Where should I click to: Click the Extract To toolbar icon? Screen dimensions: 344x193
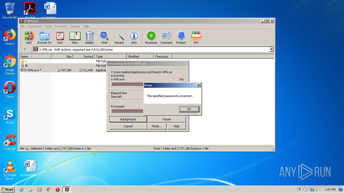(x=44, y=38)
